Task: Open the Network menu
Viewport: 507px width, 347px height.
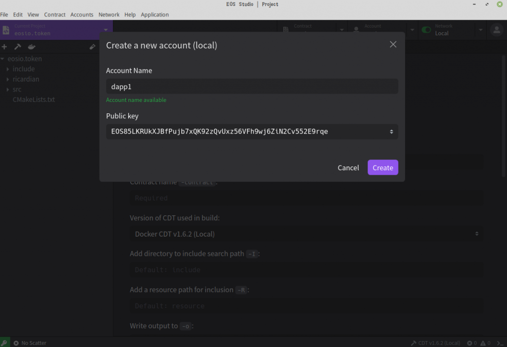Action: pos(109,14)
